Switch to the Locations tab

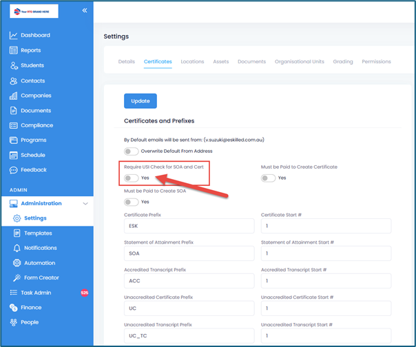click(192, 62)
